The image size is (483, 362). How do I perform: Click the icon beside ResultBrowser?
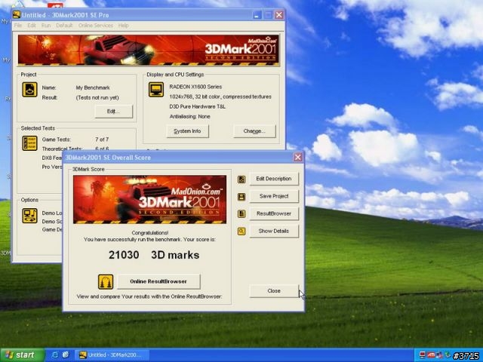pyautogui.click(x=241, y=214)
